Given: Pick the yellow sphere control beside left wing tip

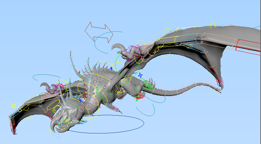Looking at the screenshot, I should [14, 106].
